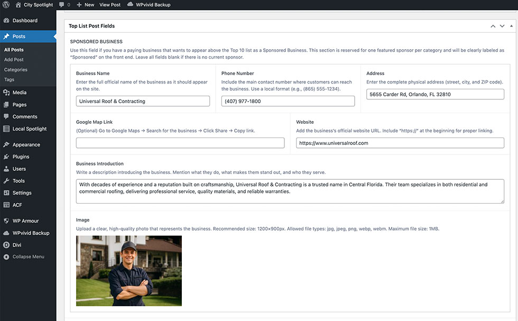Collapse the Top List Post Fields panel
Screen dimensions: 518x321
[x=511, y=26]
